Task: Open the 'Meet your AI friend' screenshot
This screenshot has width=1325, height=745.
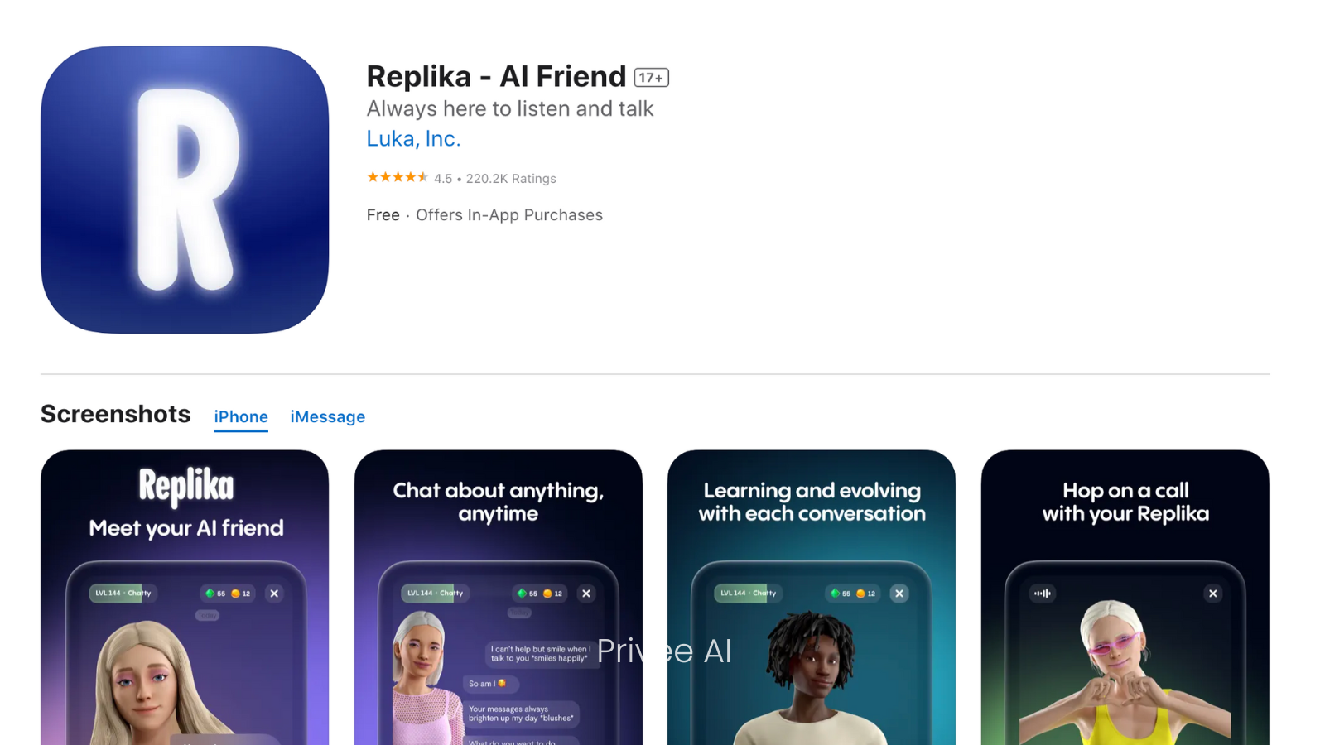Action: [185, 598]
